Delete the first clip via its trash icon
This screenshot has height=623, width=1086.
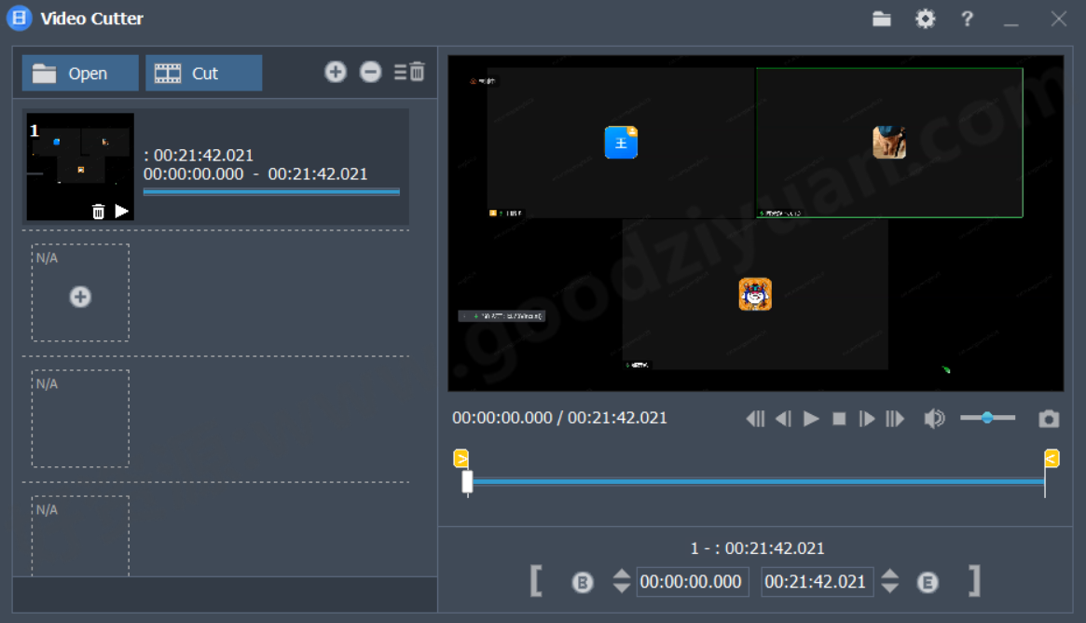coord(100,212)
